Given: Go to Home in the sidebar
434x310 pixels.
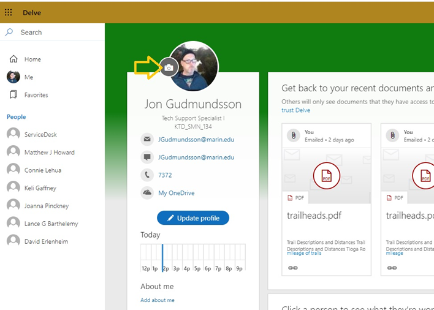Looking at the screenshot, I should click(32, 59).
